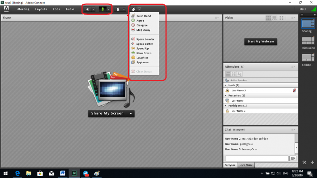The width and height of the screenshot is (317, 178).
Task: Click the video pod full screen icon
Action: click(281, 18)
